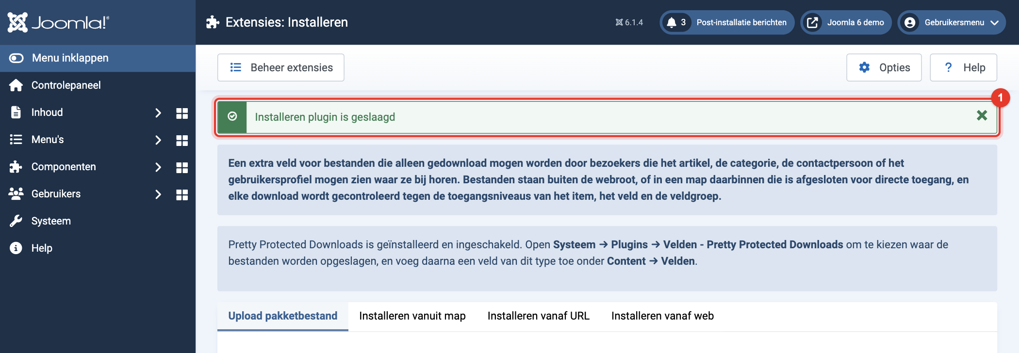Screen dimensions: 1019x353
Task: Open the Gebruikersmenu dropdown
Action: 952,22
